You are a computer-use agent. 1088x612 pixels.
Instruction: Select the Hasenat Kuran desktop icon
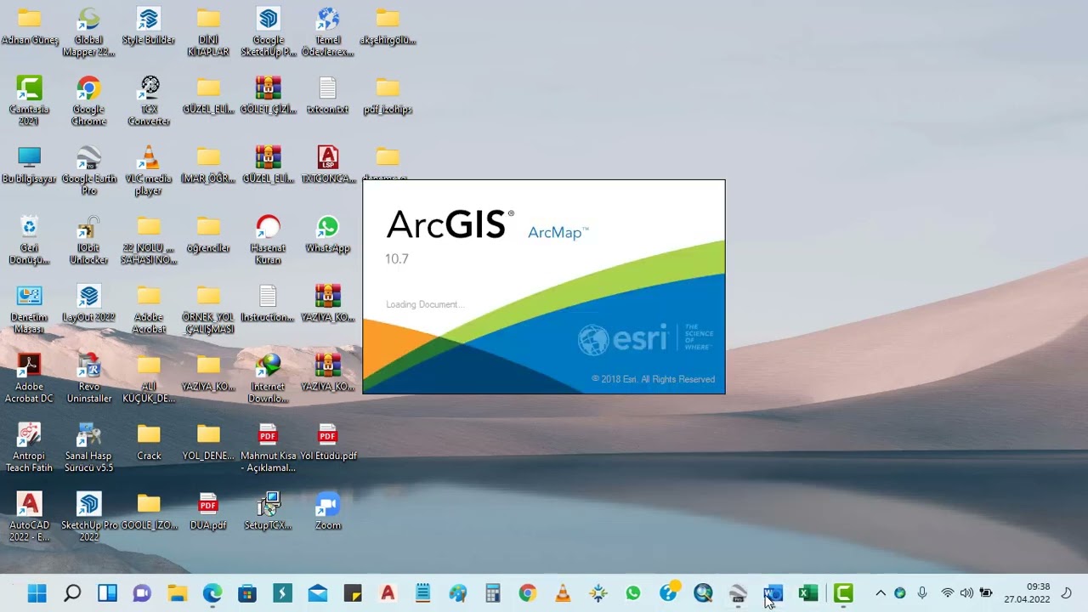pos(268,241)
